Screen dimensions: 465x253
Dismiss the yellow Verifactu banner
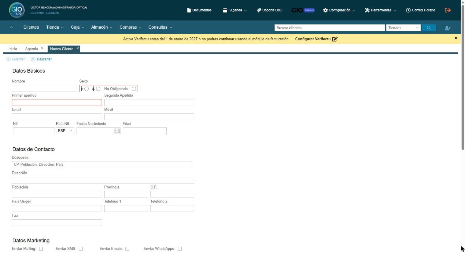point(456,38)
